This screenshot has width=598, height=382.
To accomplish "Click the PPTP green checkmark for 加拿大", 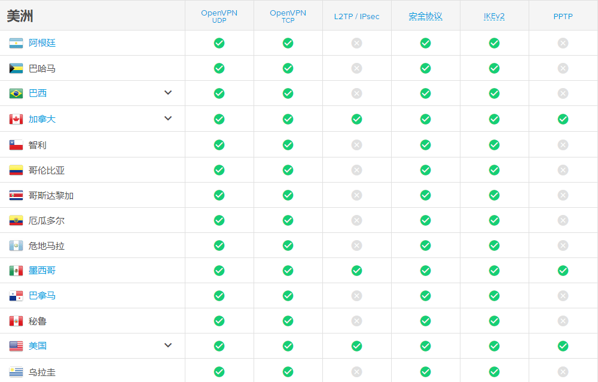I will coord(563,119).
